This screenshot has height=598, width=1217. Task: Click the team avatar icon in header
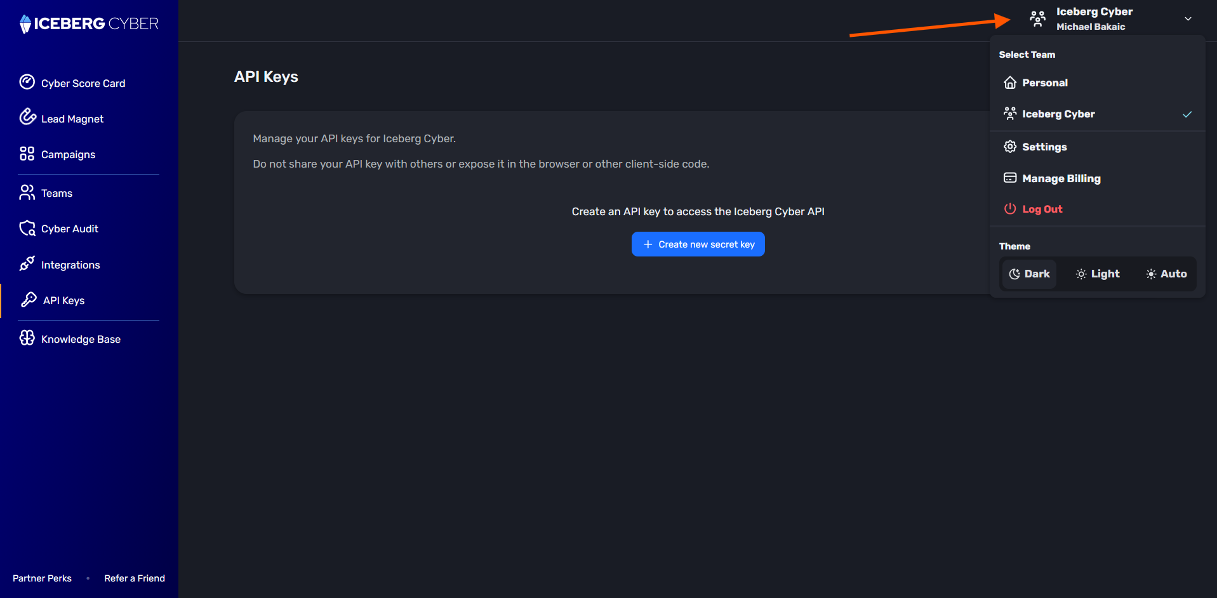[1037, 18]
